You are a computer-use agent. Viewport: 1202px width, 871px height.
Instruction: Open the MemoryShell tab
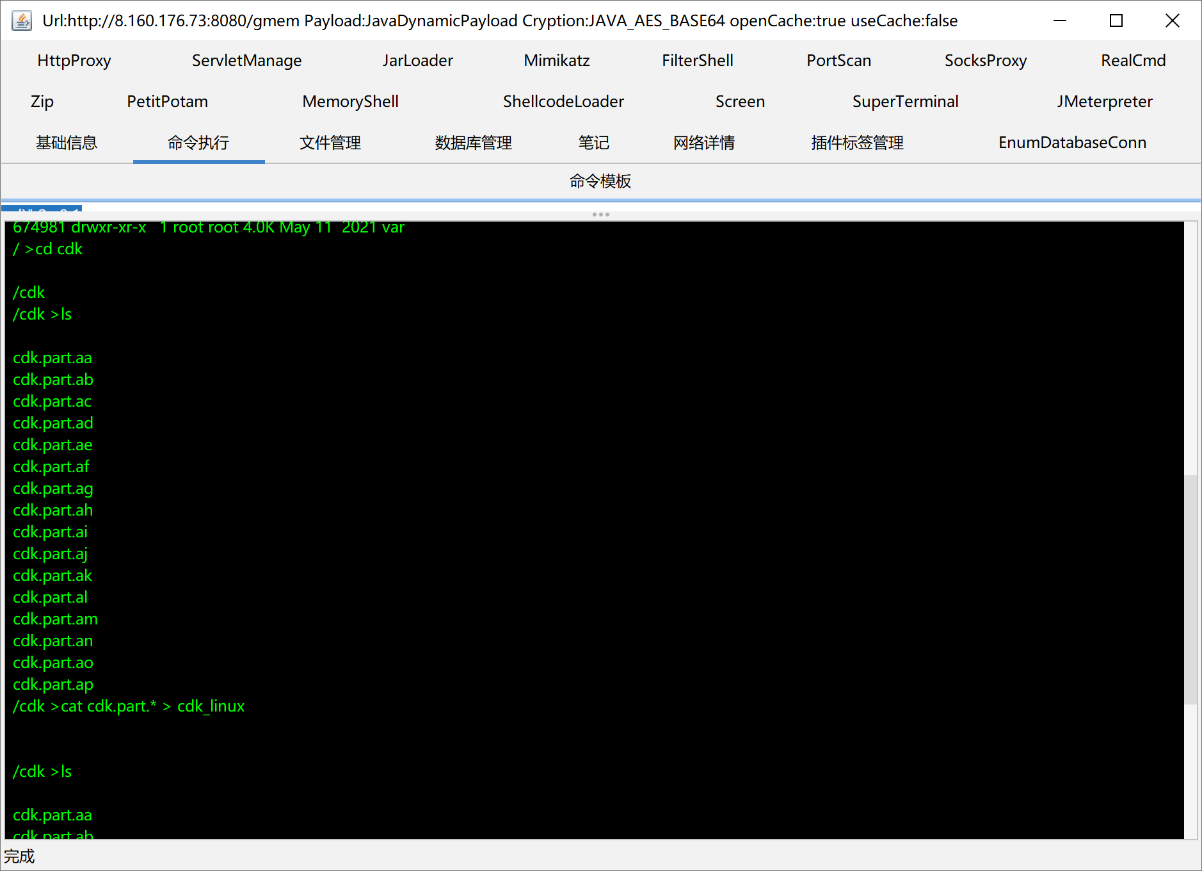(350, 102)
